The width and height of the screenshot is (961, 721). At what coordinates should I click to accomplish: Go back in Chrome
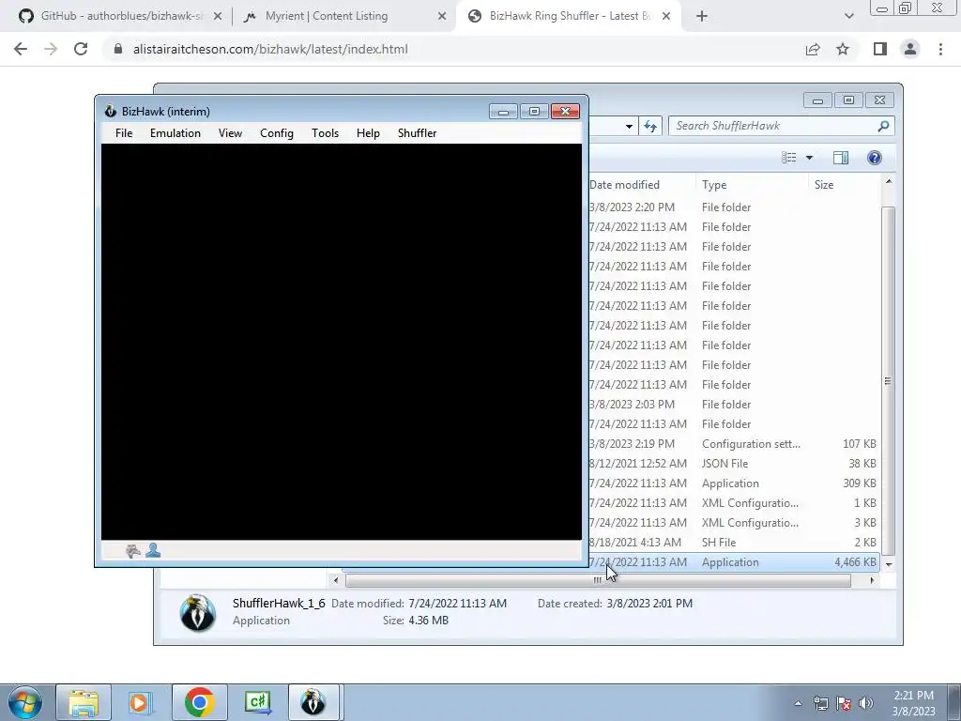click(21, 49)
